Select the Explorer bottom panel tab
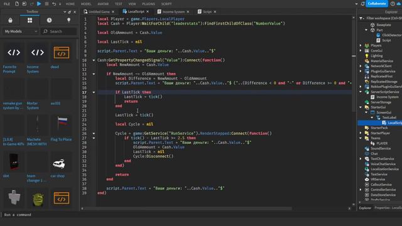This screenshot has width=402, height=226. coord(365,208)
